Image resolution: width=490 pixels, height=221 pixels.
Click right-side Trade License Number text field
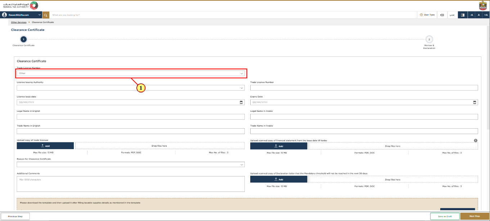364,88
